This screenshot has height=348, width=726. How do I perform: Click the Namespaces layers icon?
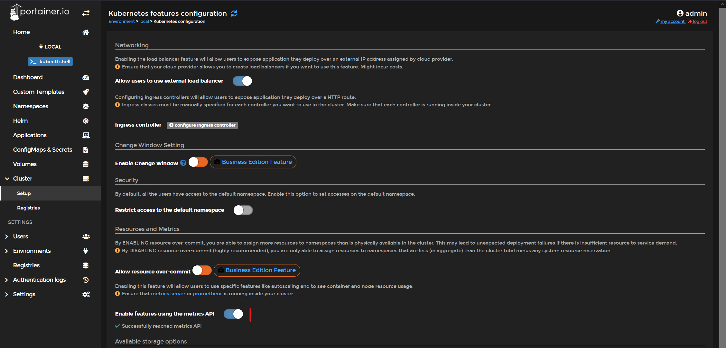(86, 106)
